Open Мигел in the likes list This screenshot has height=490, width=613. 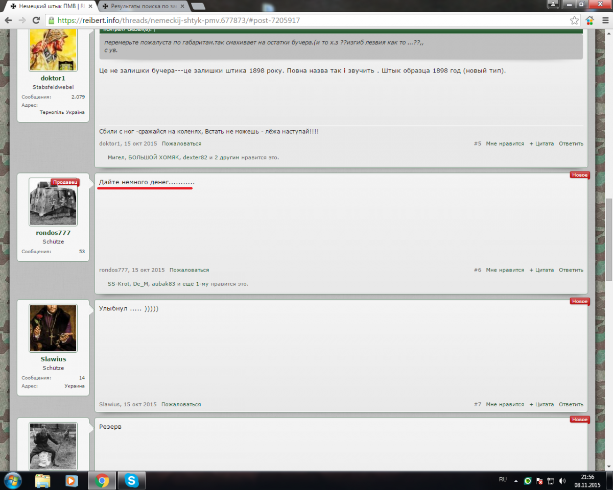coord(116,158)
